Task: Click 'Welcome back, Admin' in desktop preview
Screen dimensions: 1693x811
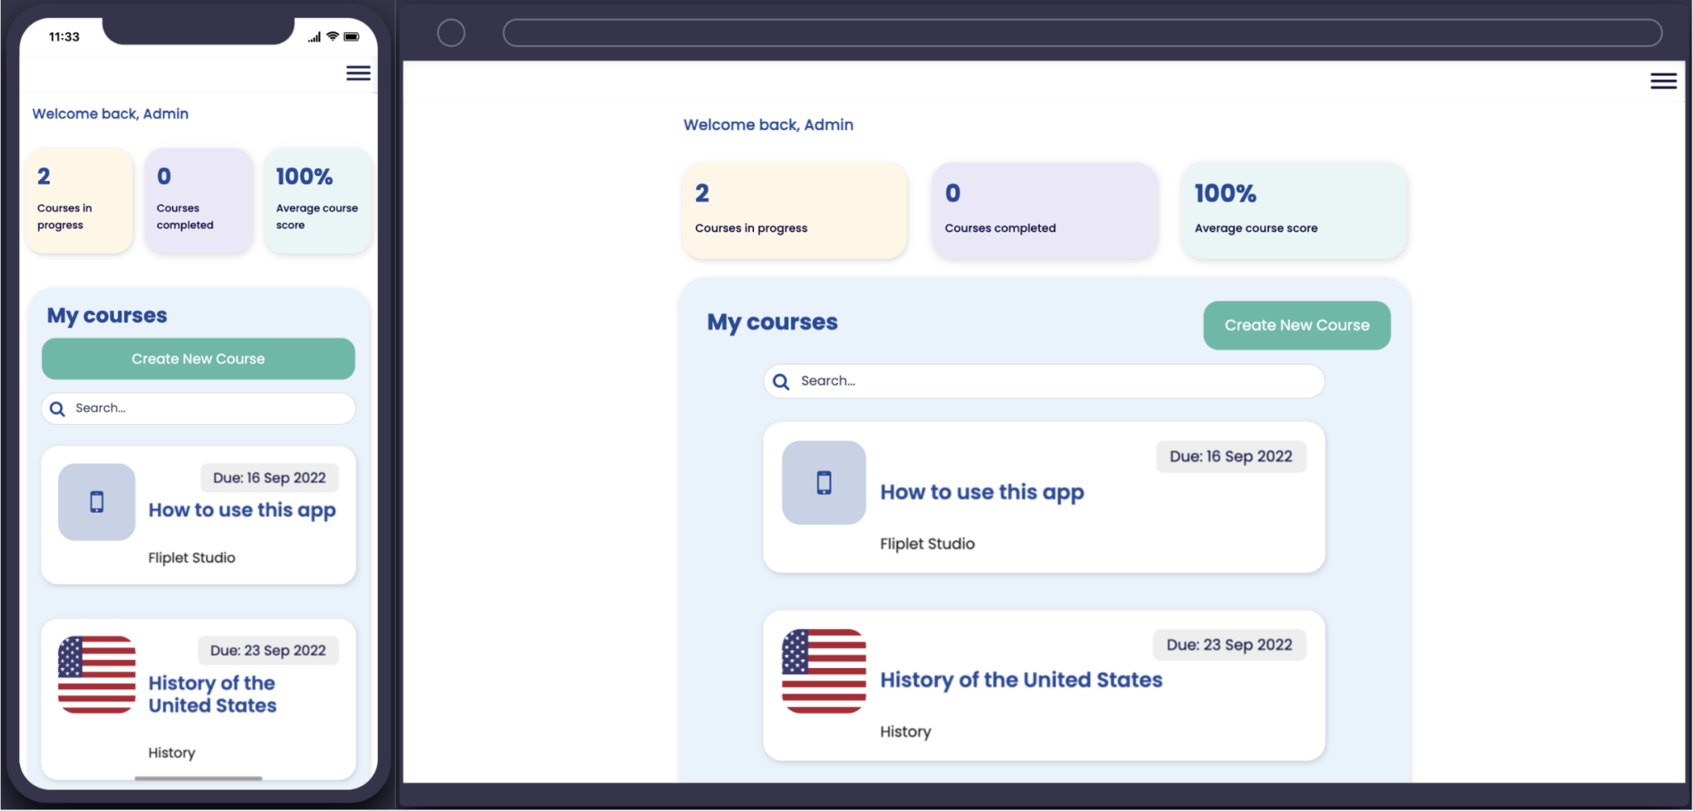Action: (x=768, y=125)
